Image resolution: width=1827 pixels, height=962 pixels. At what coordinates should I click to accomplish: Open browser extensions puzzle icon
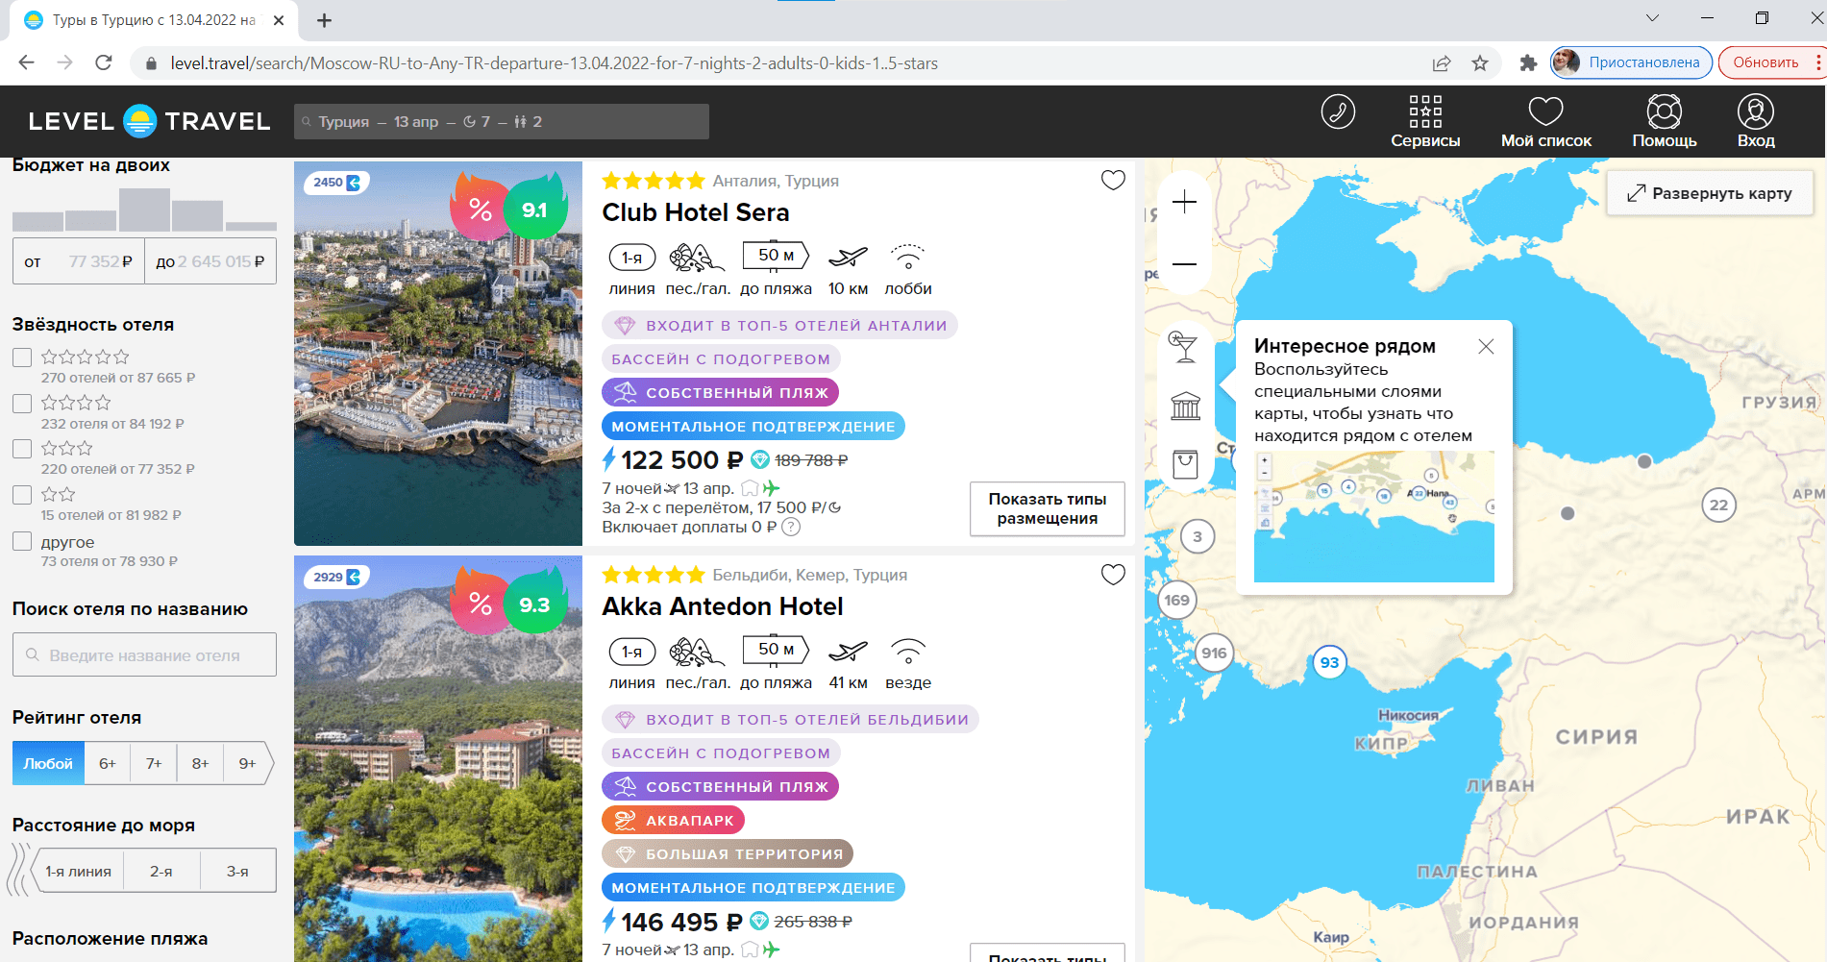(1528, 63)
